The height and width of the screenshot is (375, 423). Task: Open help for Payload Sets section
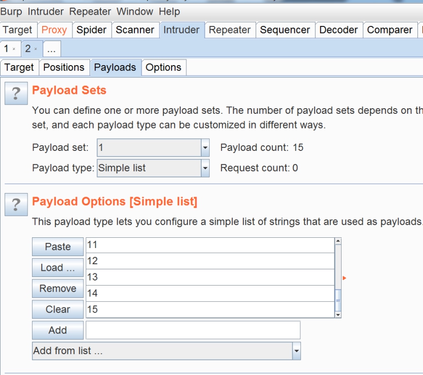(x=16, y=93)
